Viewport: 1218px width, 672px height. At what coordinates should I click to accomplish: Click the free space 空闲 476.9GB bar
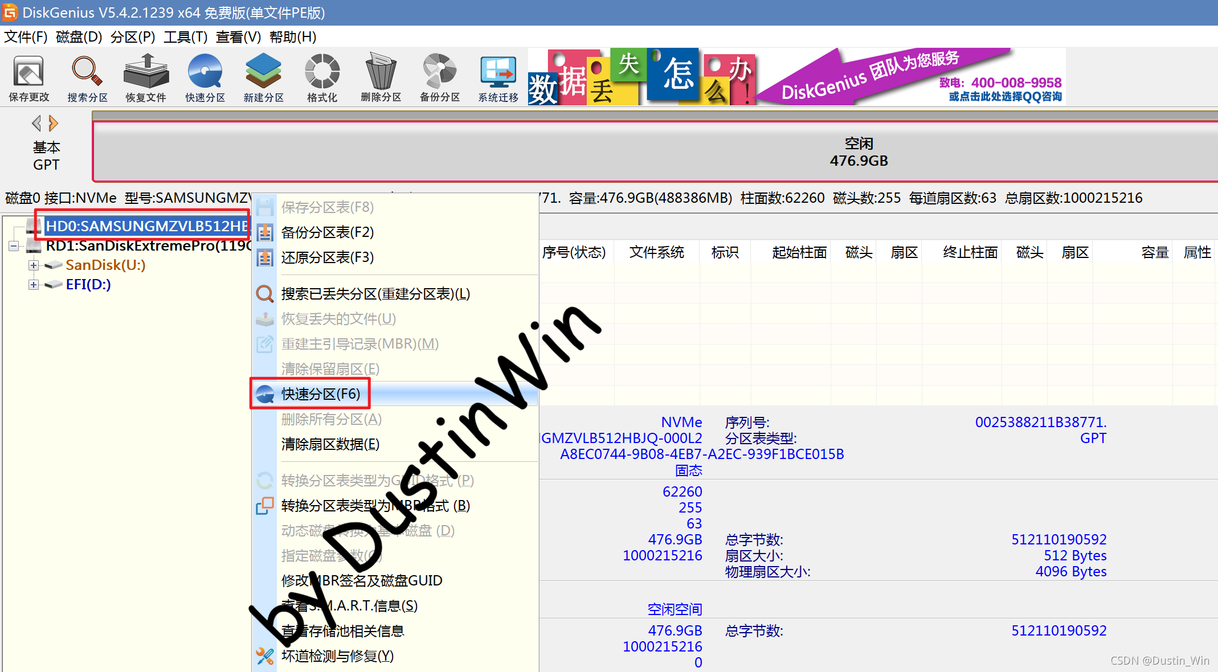click(655, 152)
